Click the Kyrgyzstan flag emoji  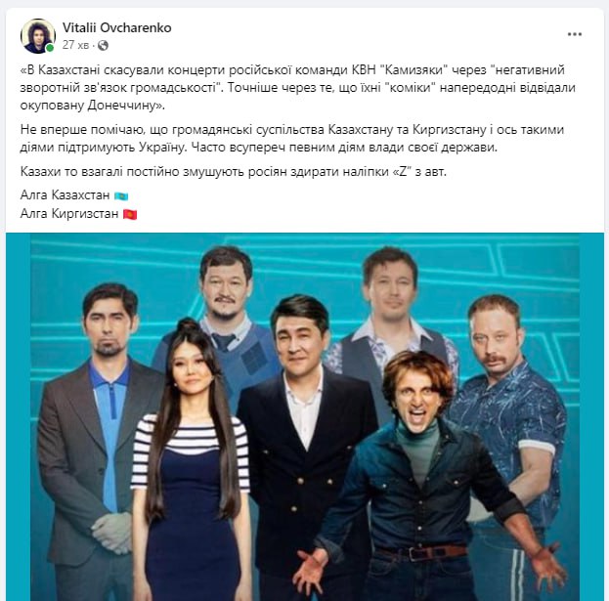click(x=130, y=214)
